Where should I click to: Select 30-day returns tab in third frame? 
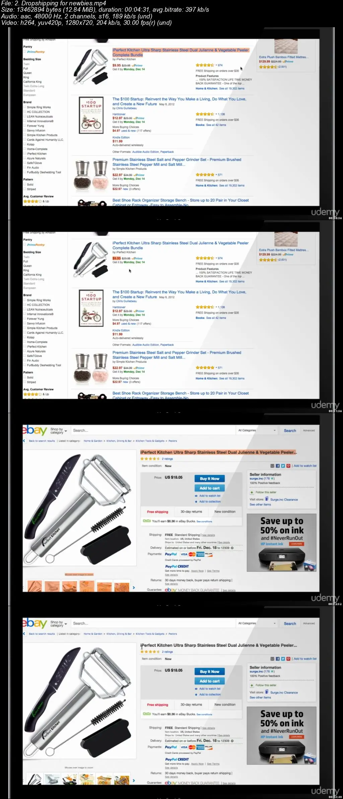point(191,512)
